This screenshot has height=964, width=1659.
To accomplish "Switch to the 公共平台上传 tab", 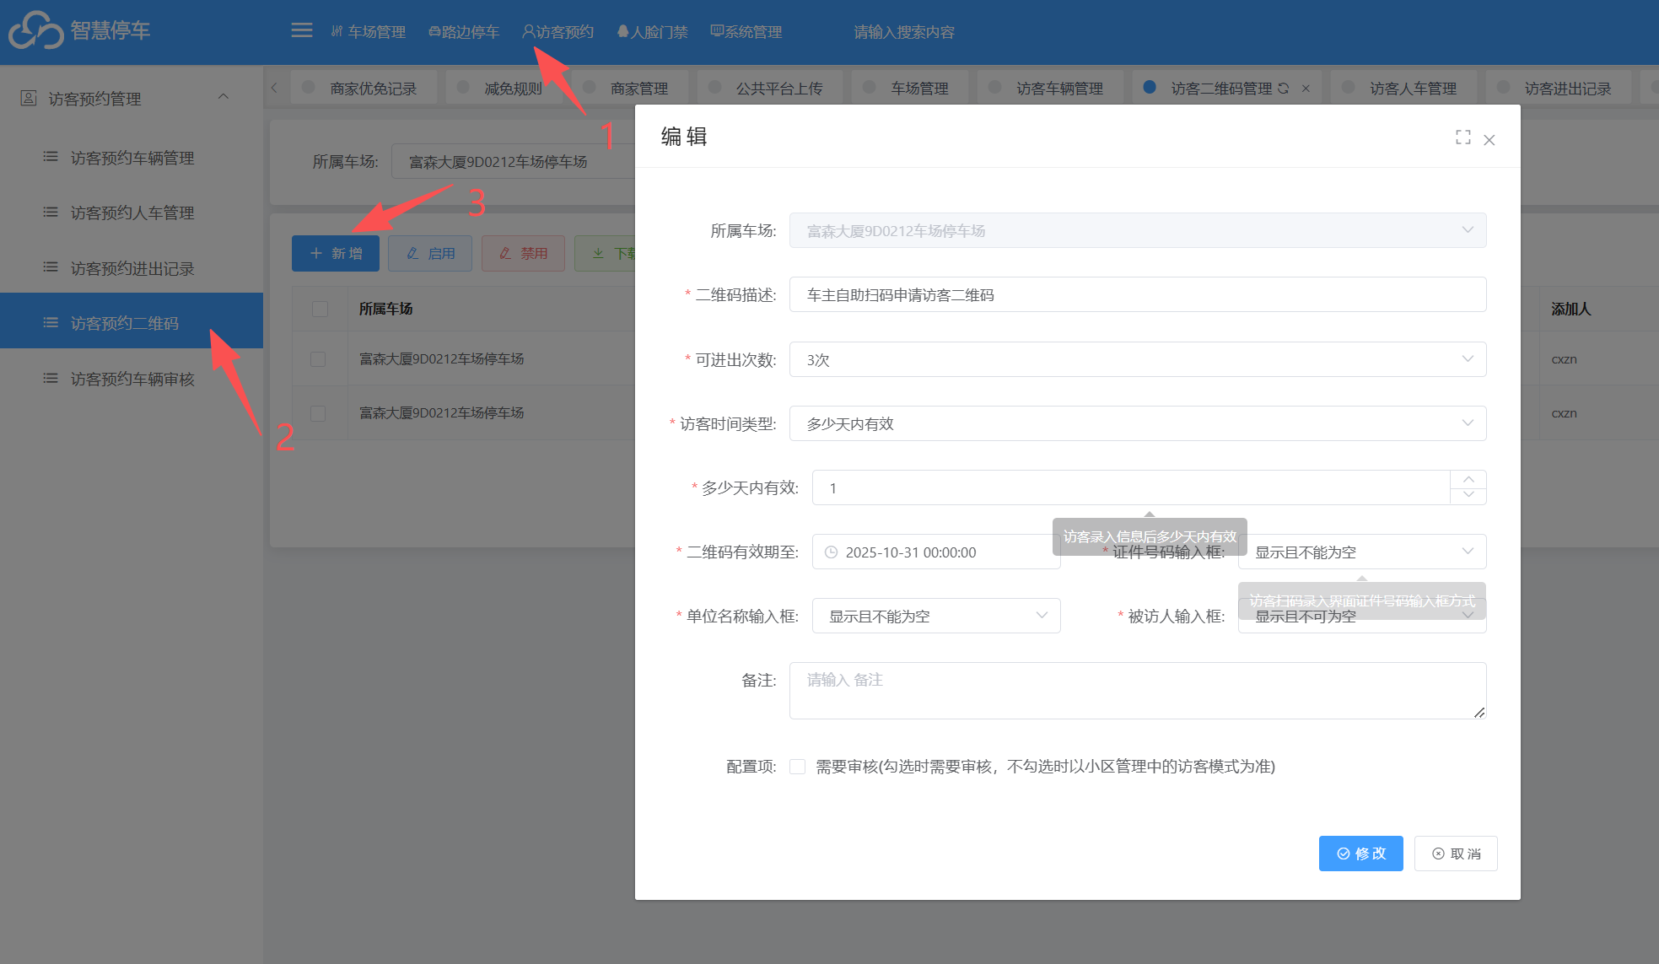I will pos(769,88).
